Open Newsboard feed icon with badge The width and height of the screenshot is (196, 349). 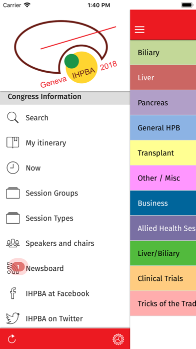(14, 268)
